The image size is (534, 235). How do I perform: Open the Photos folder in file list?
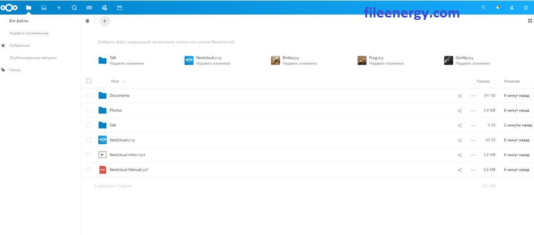click(x=116, y=111)
